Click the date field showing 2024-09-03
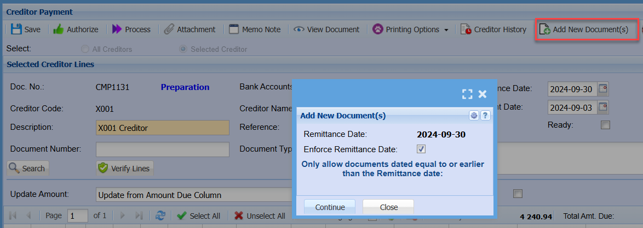Viewport: 643px width, 228px height. coord(572,107)
